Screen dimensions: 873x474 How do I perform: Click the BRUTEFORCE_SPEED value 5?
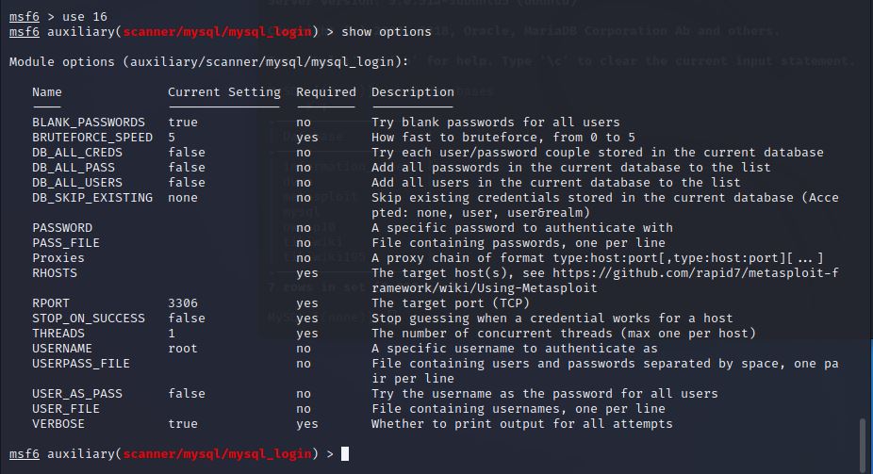(x=172, y=138)
